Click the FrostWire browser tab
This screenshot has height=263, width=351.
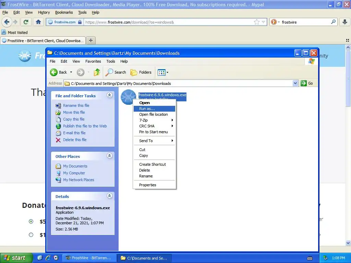coord(43,40)
